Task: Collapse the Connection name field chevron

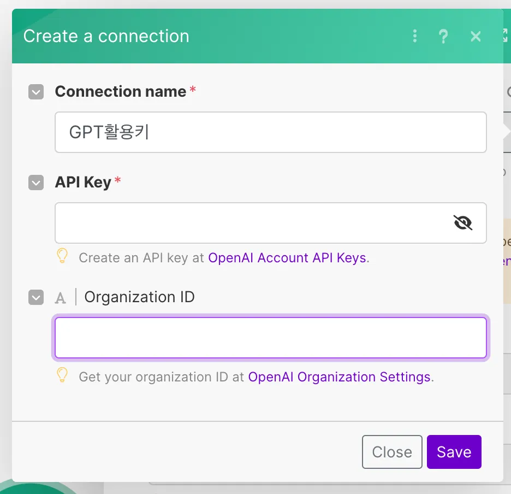Action: click(36, 92)
